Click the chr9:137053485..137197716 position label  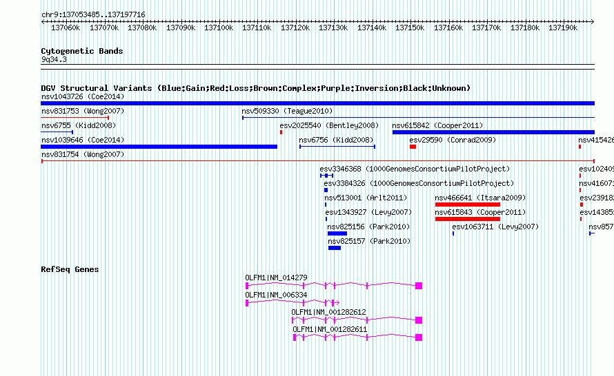[93, 15]
